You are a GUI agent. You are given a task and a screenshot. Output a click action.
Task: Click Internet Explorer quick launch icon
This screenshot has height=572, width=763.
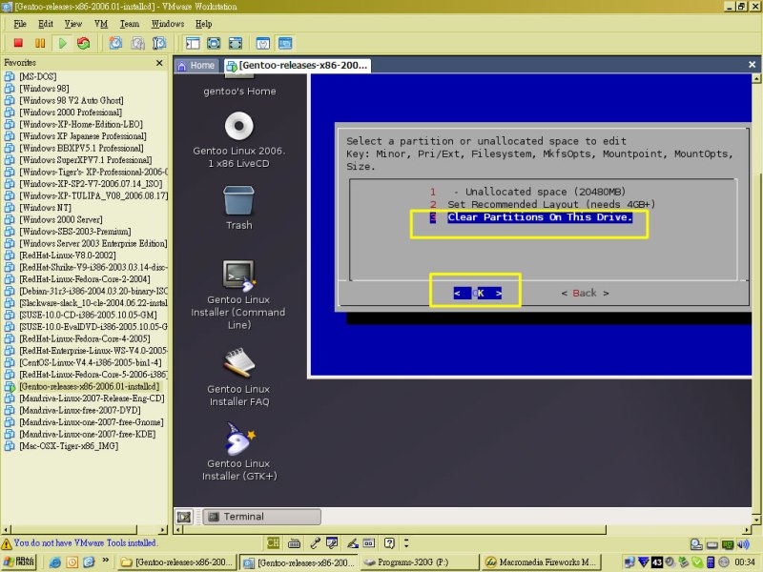tap(55, 562)
